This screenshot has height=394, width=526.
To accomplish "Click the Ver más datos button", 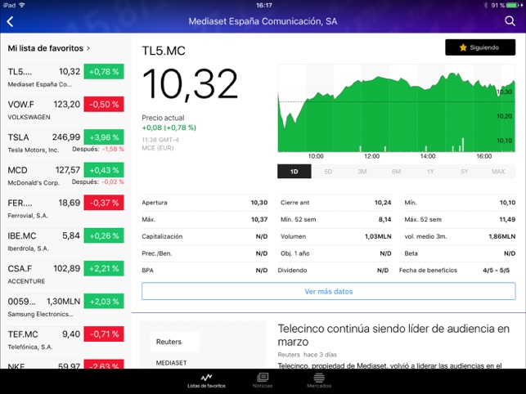I will click(x=329, y=291).
